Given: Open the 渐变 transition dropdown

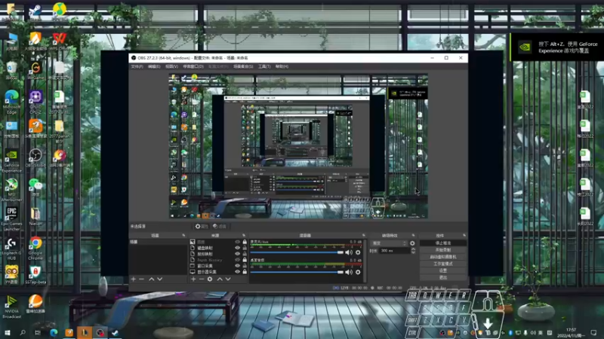Looking at the screenshot, I should [389, 243].
